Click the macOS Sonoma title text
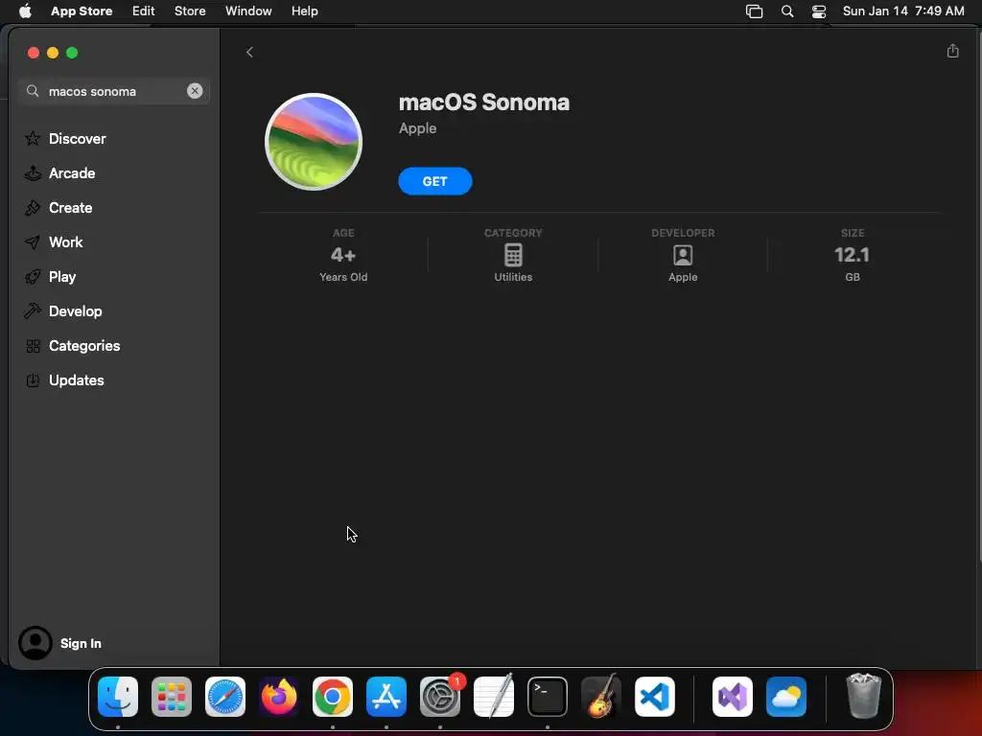 pyautogui.click(x=484, y=102)
